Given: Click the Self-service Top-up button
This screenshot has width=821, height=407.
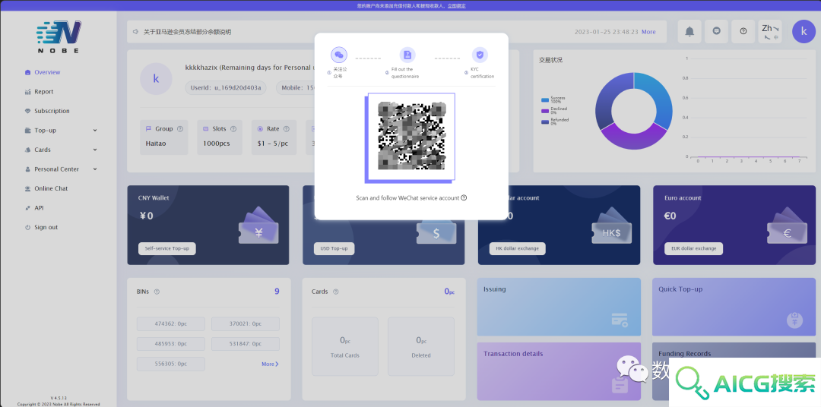Looking at the screenshot, I should (x=167, y=248).
